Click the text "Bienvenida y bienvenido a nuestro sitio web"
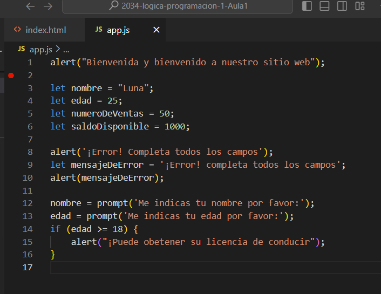Screen dimensions: 381x294 coord(198,63)
